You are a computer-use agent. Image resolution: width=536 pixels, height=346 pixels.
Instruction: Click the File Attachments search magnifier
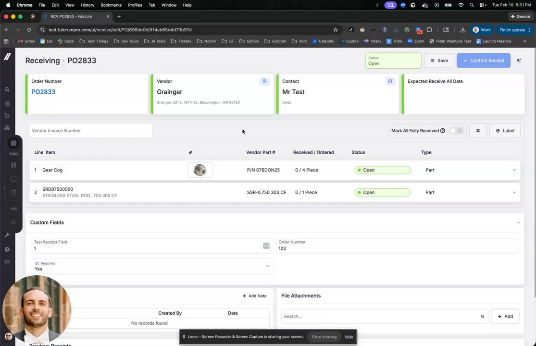482,317
